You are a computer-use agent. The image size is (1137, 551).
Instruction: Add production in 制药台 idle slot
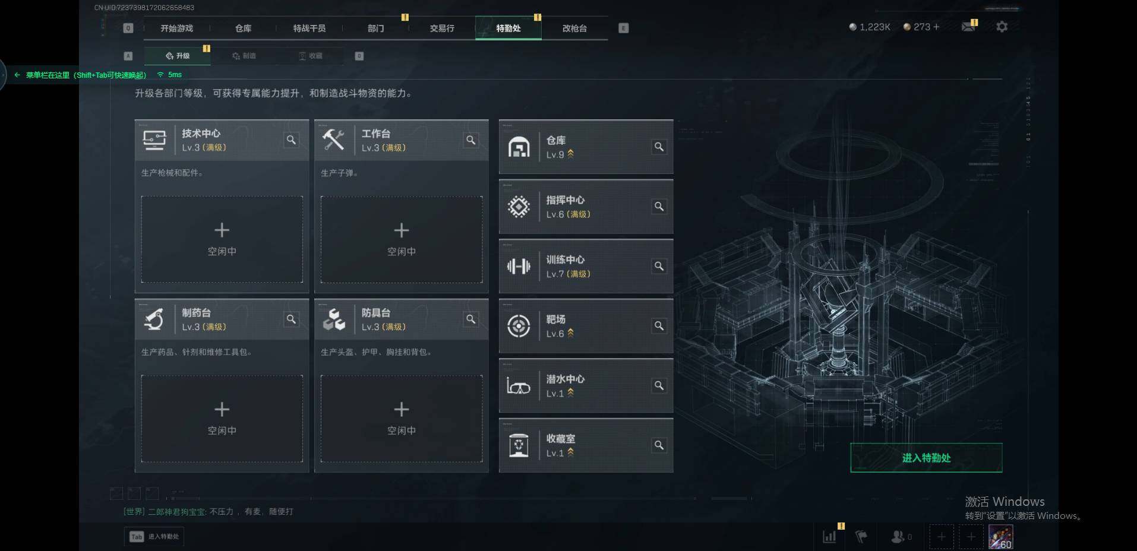(222, 418)
